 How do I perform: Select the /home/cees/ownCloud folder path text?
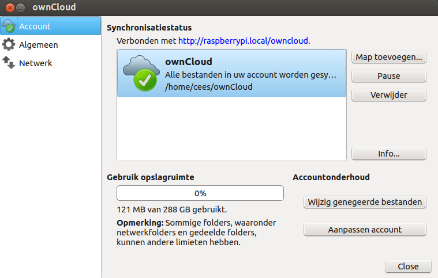tap(209, 87)
